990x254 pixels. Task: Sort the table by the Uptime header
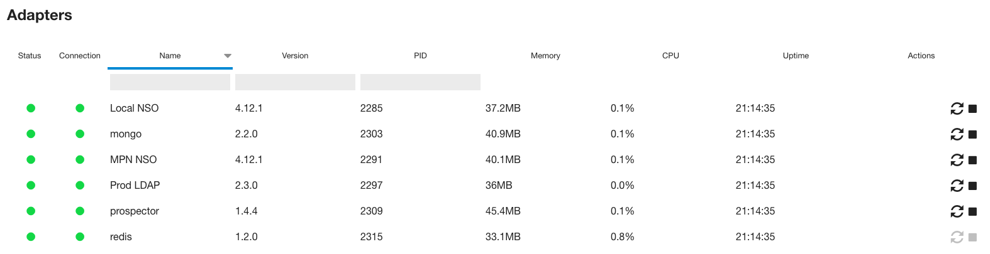pyautogui.click(x=796, y=56)
